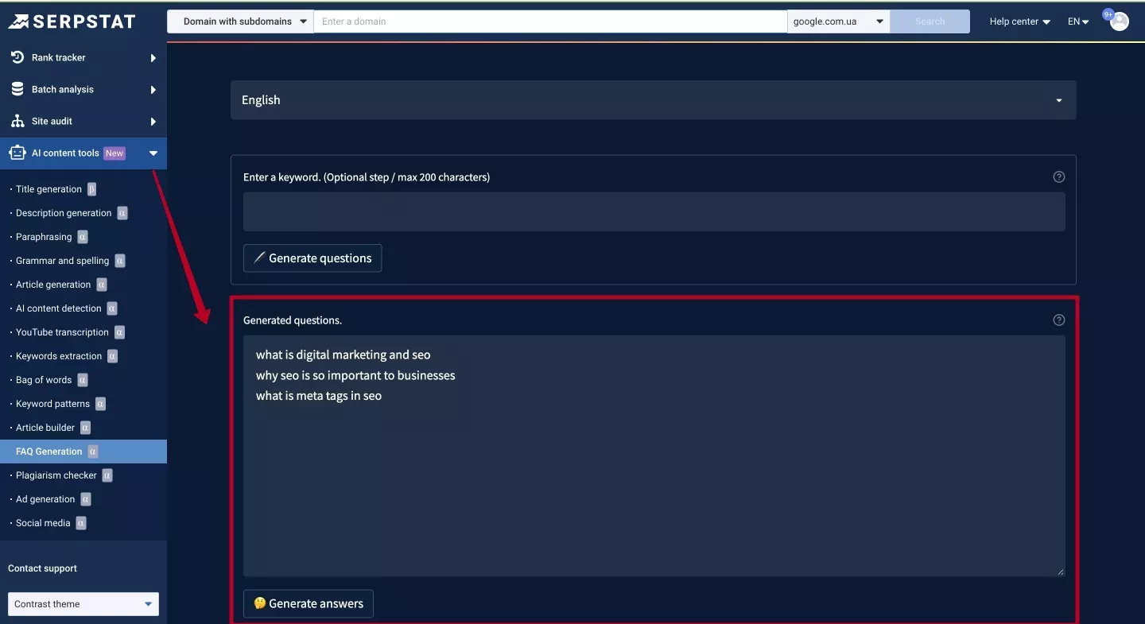Click the Rank tracker clock icon
Viewport: 1145px width, 624px height.
point(17,57)
